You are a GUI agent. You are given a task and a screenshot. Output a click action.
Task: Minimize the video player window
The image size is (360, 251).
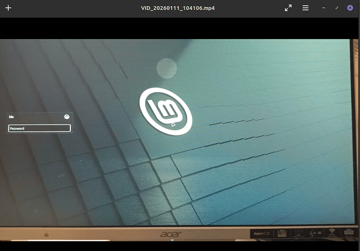(x=324, y=8)
